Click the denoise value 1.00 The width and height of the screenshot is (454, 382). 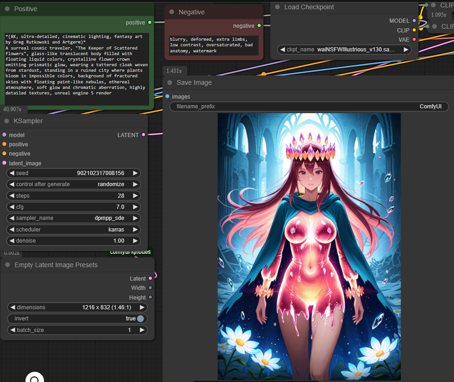119,241
